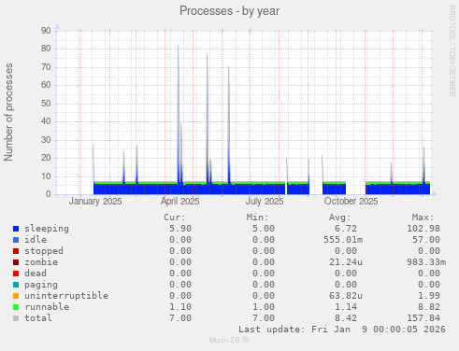Click the 'paging' legend label
459x351 pixels.
point(41,285)
